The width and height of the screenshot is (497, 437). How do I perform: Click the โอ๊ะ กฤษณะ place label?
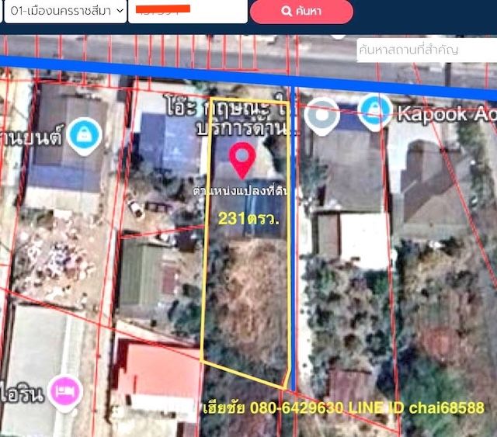click(225, 105)
